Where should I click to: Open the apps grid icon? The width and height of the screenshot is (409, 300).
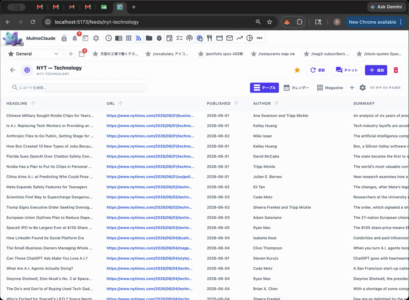(128, 38)
